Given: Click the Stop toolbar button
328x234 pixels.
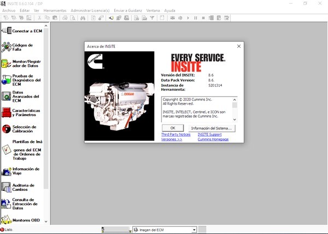Looking at the screenshot, I should coord(203,18).
